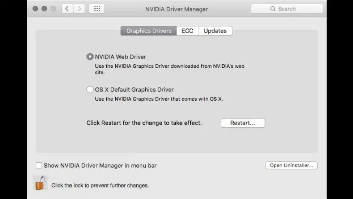Click the greyed-out zoom window button

53,9
